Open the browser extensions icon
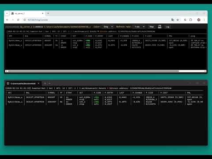This screenshot has width=212, height=159. (x=191, y=20)
